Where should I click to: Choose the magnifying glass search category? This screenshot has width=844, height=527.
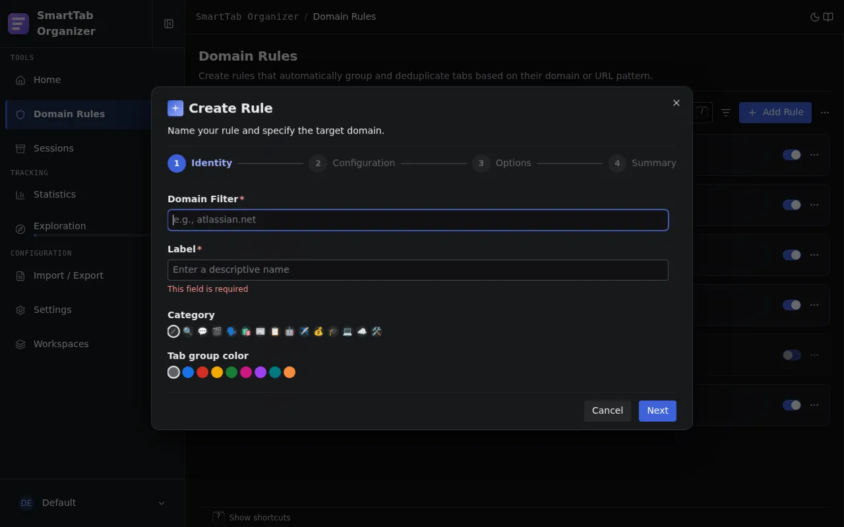(x=188, y=331)
